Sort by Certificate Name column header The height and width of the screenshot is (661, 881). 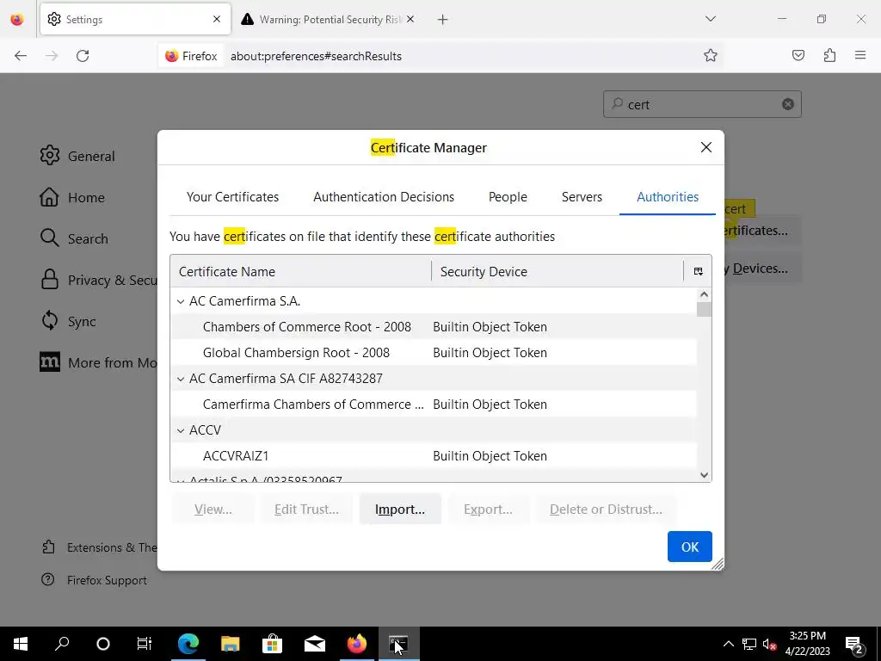pos(300,271)
